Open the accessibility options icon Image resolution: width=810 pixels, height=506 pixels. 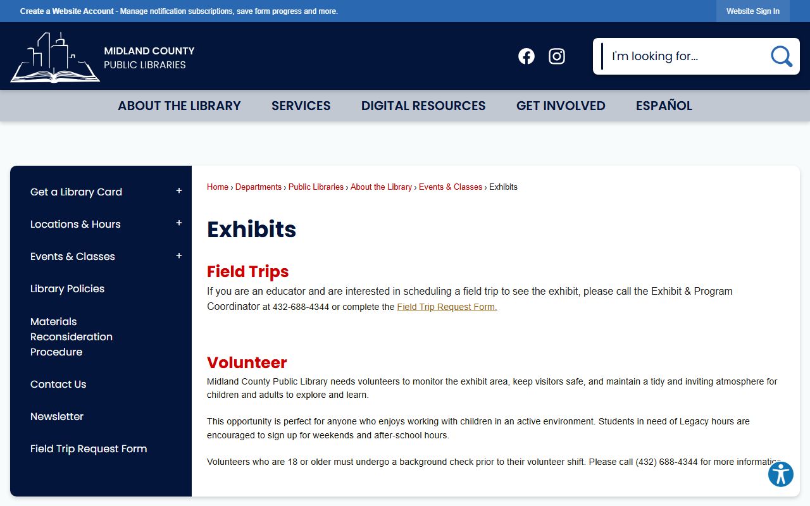click(781, 474)
